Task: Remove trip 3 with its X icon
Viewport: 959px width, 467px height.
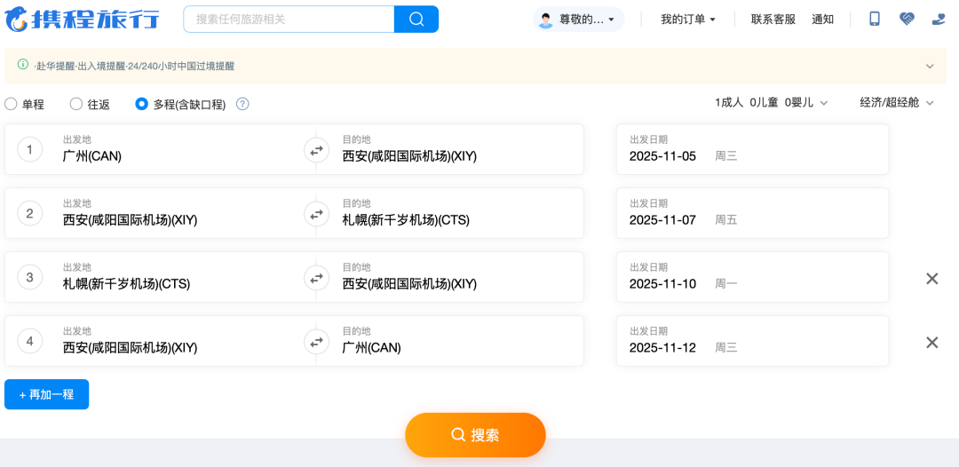Action: [x=931, y=279]
